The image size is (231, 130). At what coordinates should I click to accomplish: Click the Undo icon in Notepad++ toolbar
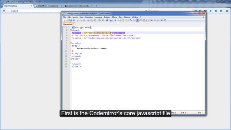(x=99, y=20)
